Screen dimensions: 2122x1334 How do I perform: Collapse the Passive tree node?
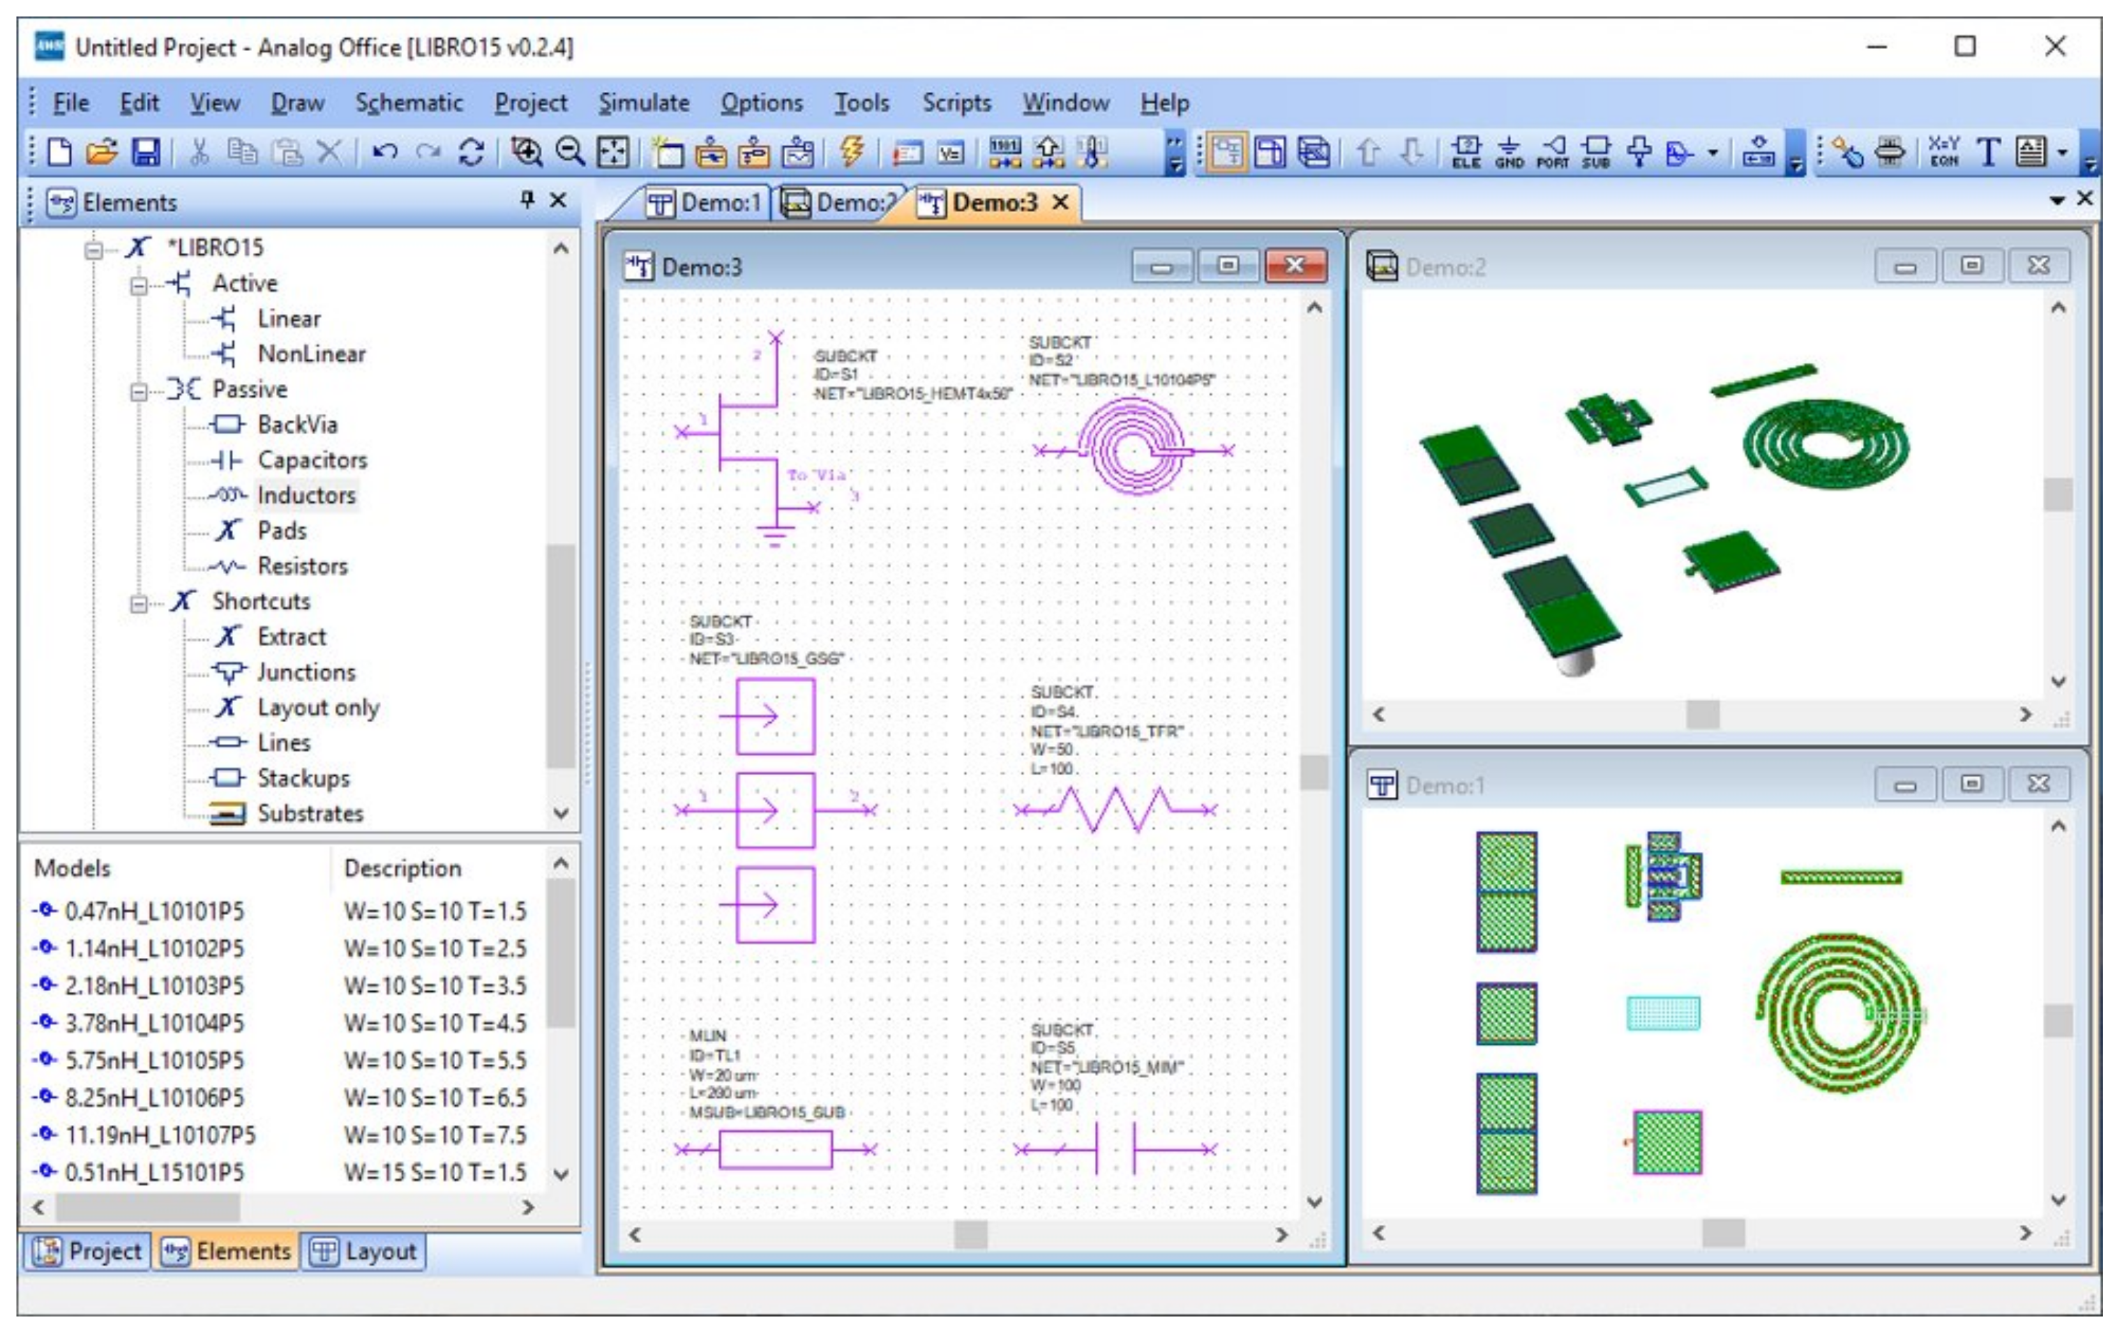click(139, 391)
